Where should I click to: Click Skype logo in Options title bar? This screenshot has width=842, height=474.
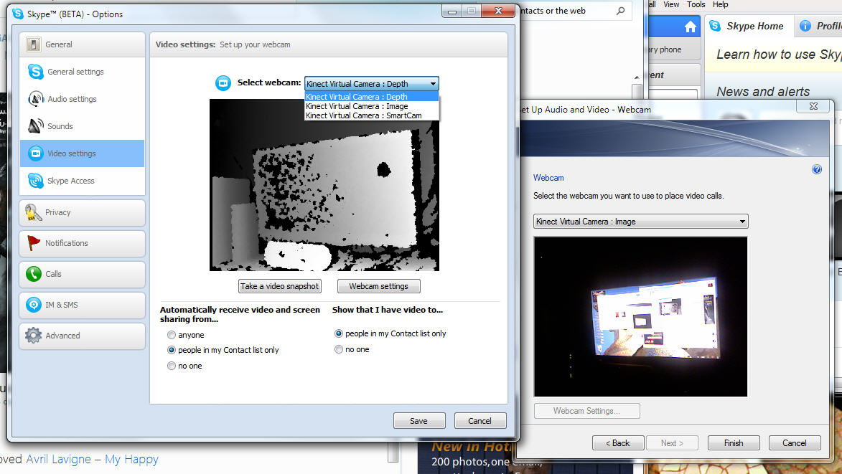tap(18, 14)
